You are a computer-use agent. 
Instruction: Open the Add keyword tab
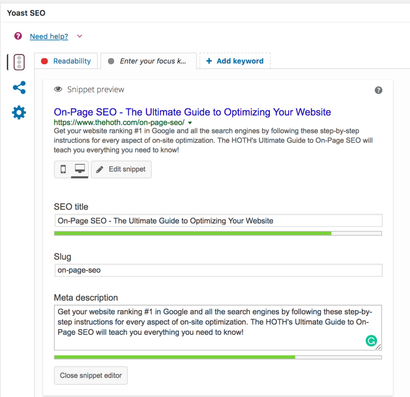click(235, 61)
